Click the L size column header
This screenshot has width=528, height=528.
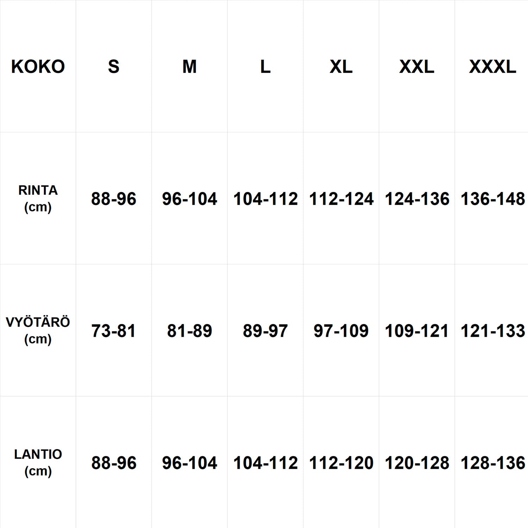265,67
